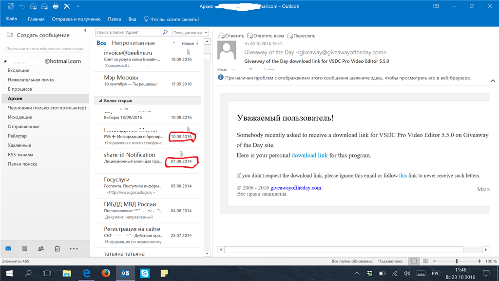Open the Рейлстар folder
The width and height of the screenshot is (499, 281).
click(17, 136)
